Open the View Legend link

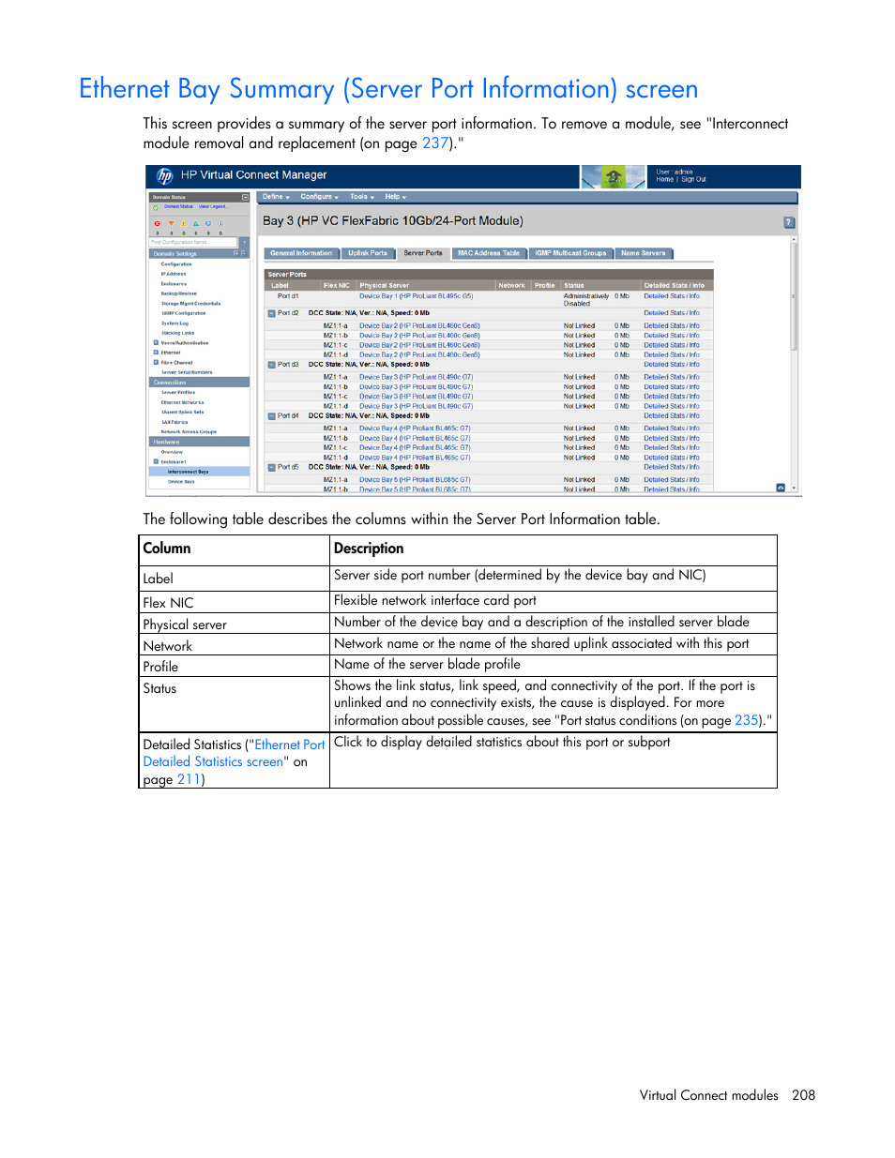pos(212,206)
